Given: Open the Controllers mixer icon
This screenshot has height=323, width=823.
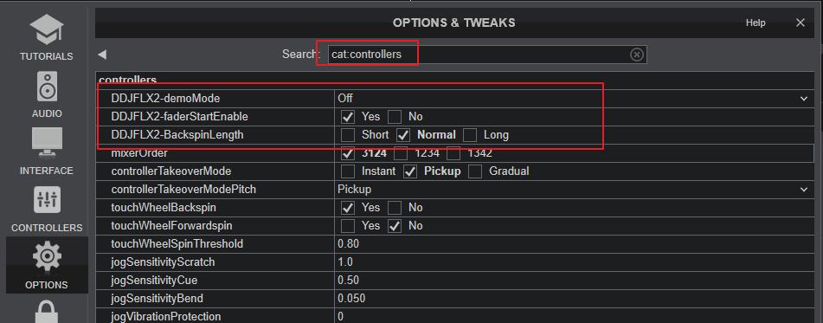Looking at the screenshot, I should click(x=47, y=200).
